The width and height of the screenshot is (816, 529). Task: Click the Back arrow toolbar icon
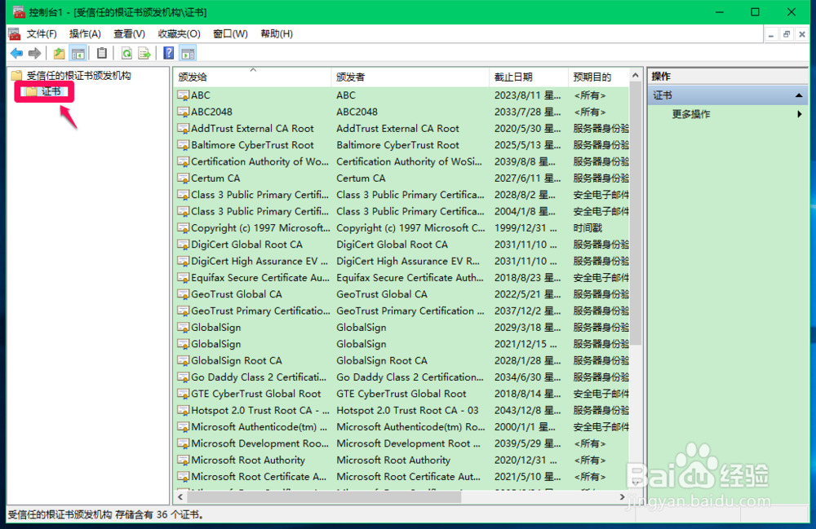coord(16,53)
